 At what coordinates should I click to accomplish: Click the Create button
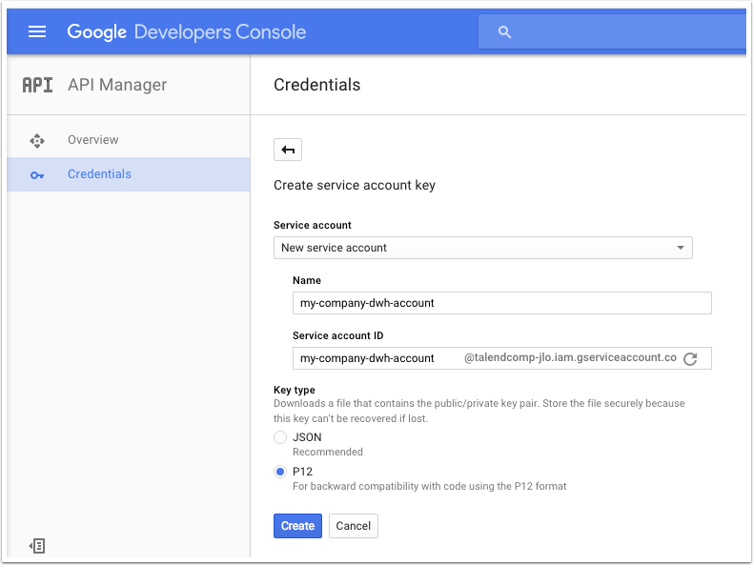click(x=297, y=526)
